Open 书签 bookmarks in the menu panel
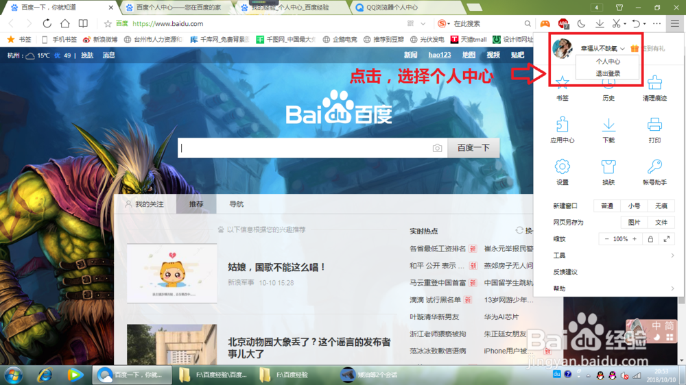 (563, 88)
